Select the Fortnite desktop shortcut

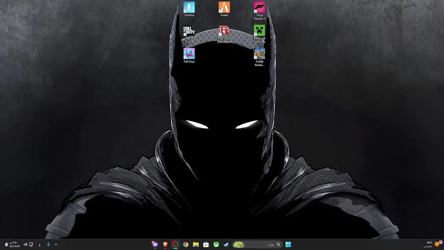189,9
